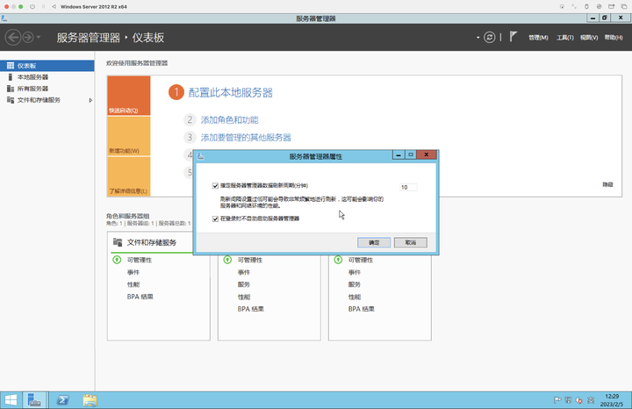Switch to the 了解详细信息(L) tile
632x409 pixels.
tap(128, 176)
